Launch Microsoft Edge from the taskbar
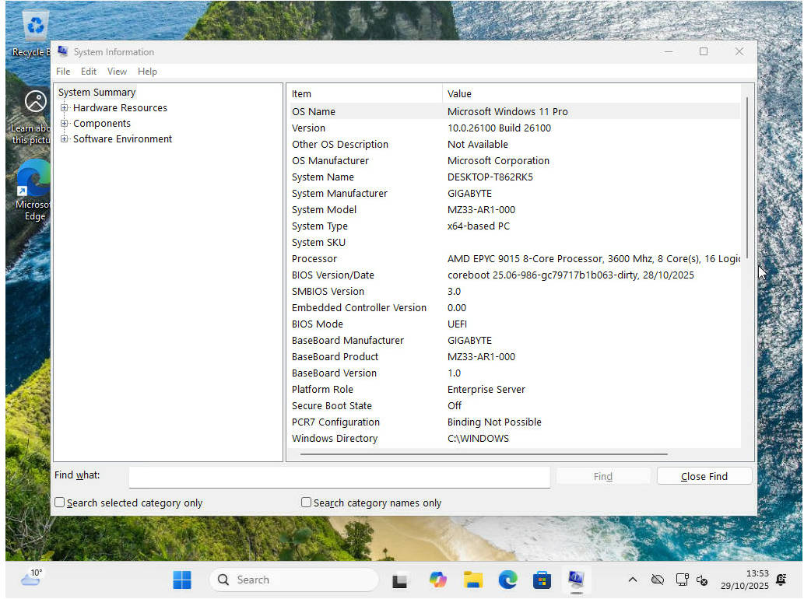 click(x=507, y=580)
